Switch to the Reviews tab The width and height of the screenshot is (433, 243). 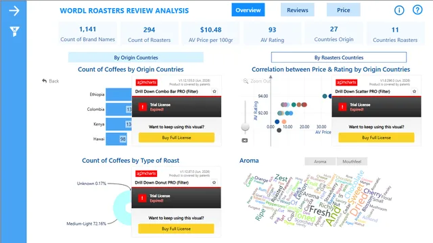pos(298,10)
